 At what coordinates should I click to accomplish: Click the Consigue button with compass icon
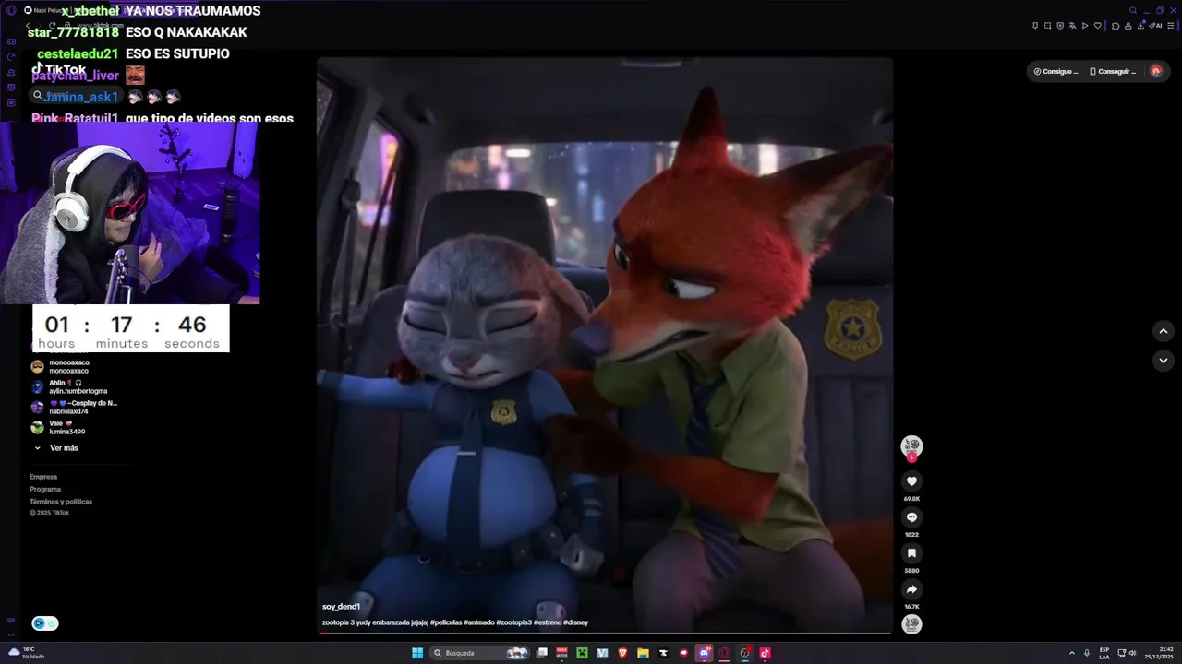coord(1056,71)
